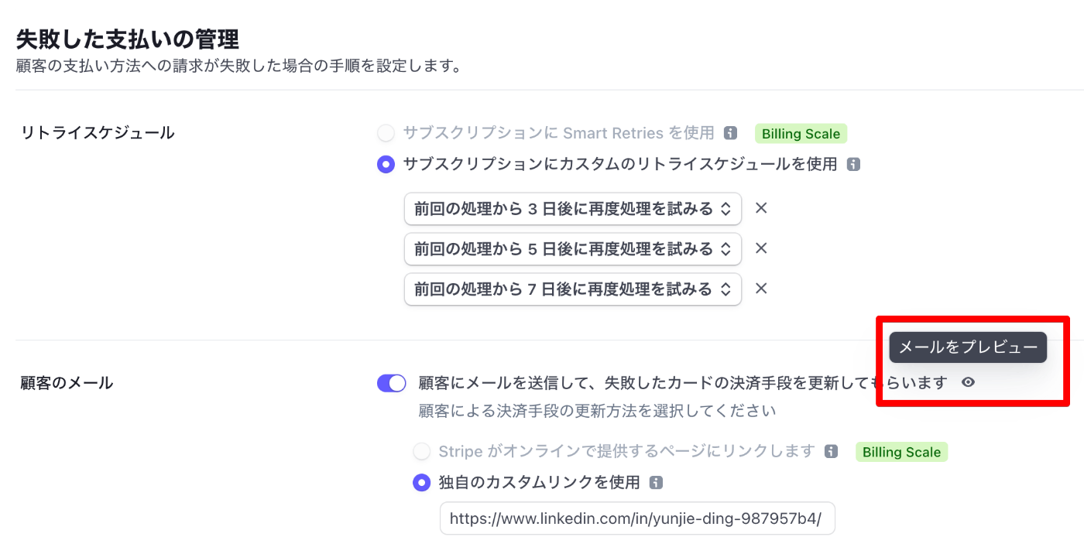Click info icon beside custom retry schedule option

pos(853,164)
